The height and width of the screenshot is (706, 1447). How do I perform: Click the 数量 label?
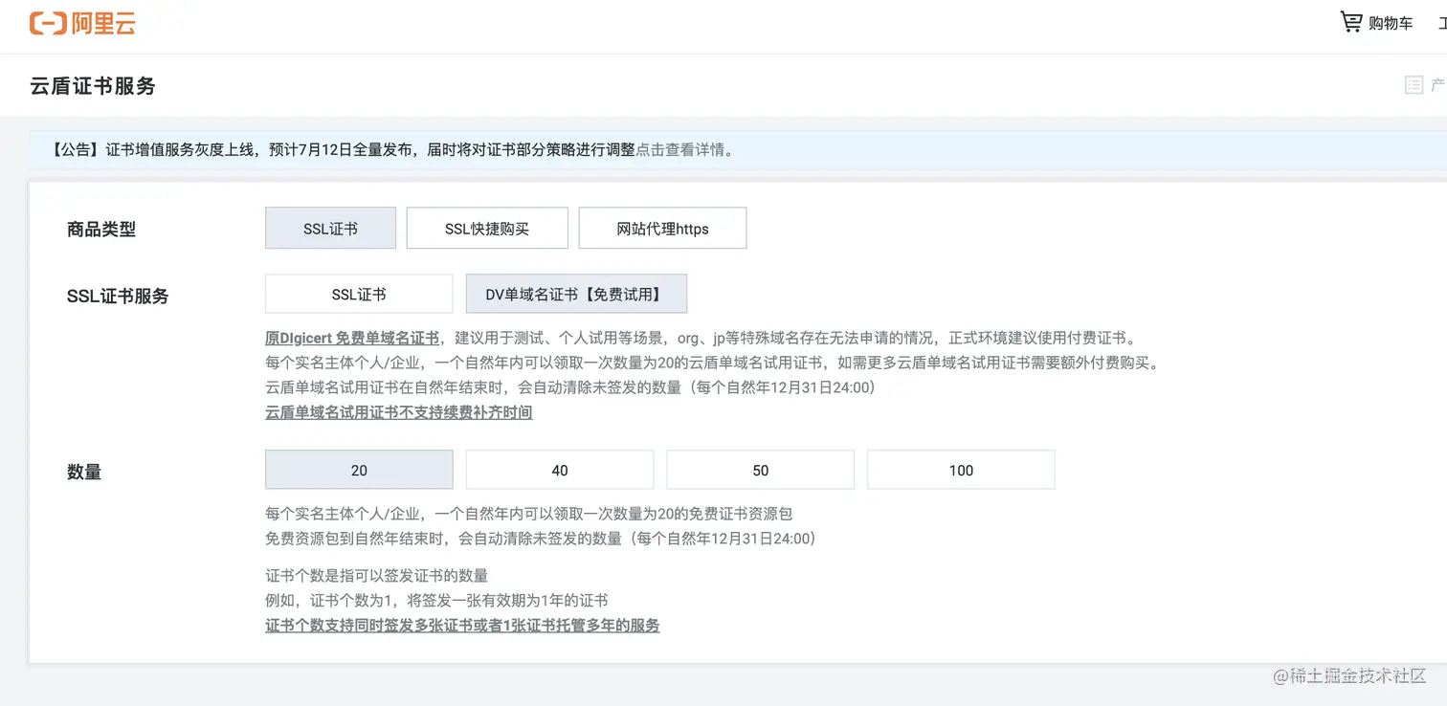84,472
